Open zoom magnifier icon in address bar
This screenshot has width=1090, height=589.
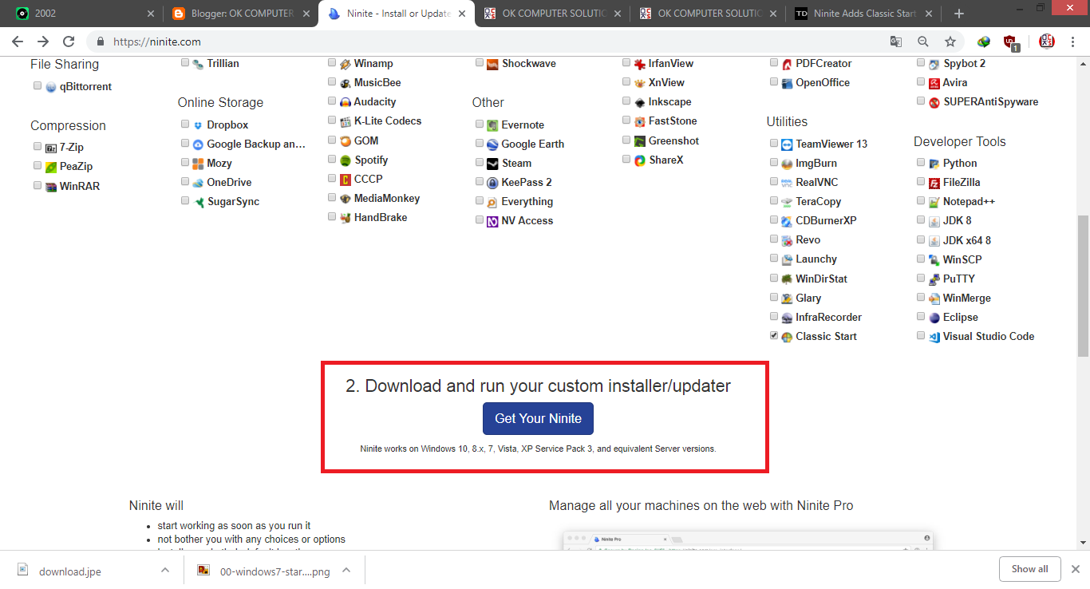point(923,42)
